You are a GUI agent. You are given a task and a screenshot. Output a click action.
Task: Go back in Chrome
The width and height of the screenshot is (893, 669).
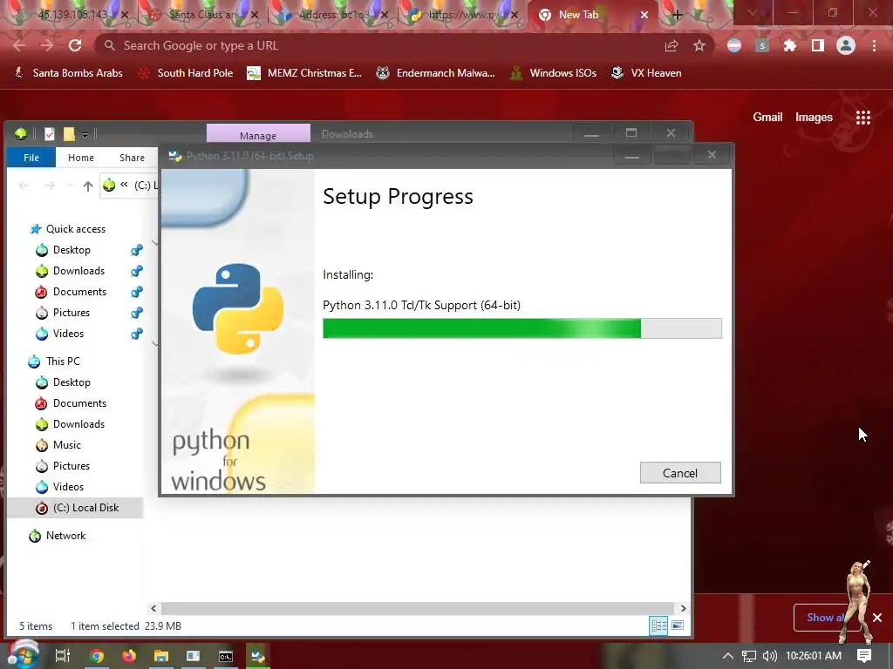point(19,45)
